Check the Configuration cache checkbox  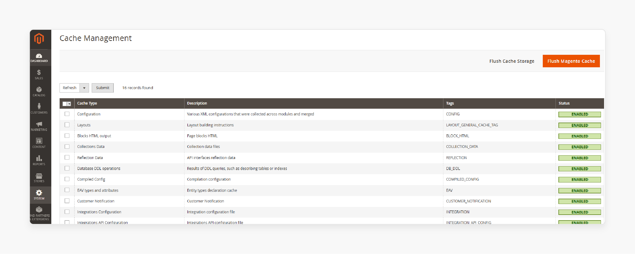click(67, 114)
